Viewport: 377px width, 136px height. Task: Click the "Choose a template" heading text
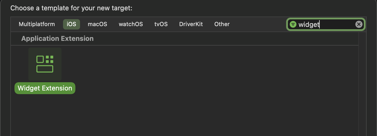[x=71, y=8]
